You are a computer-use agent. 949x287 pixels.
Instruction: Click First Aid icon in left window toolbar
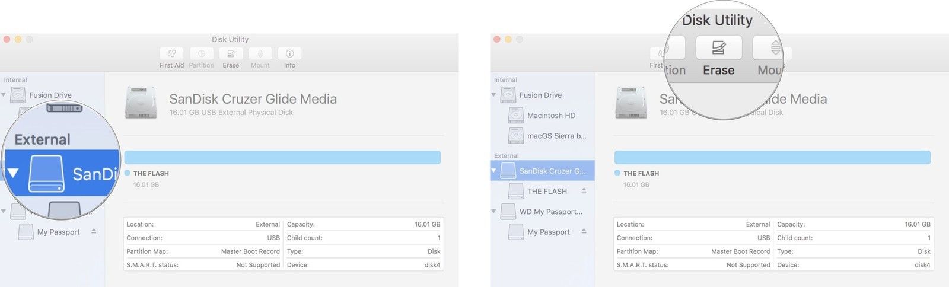point(171,54)
